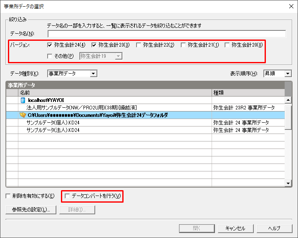Click the localhost¥YAYOI database icon
Image resolution: width=298 pixels, height=238 pixels.
23,100
